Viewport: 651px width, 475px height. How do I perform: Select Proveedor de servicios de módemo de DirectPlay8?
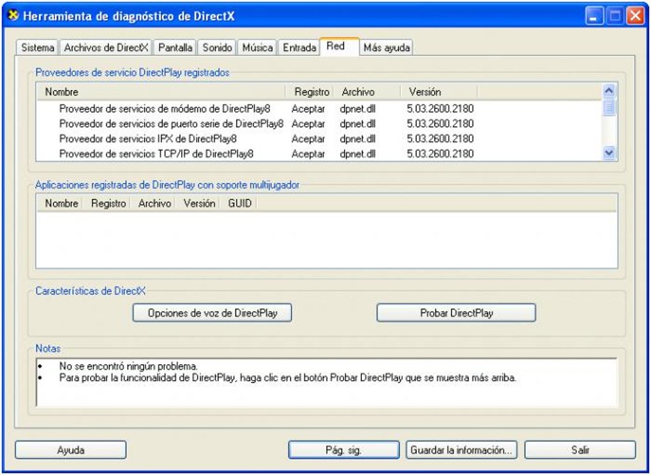pyautogui.click(x=165, y=108)
